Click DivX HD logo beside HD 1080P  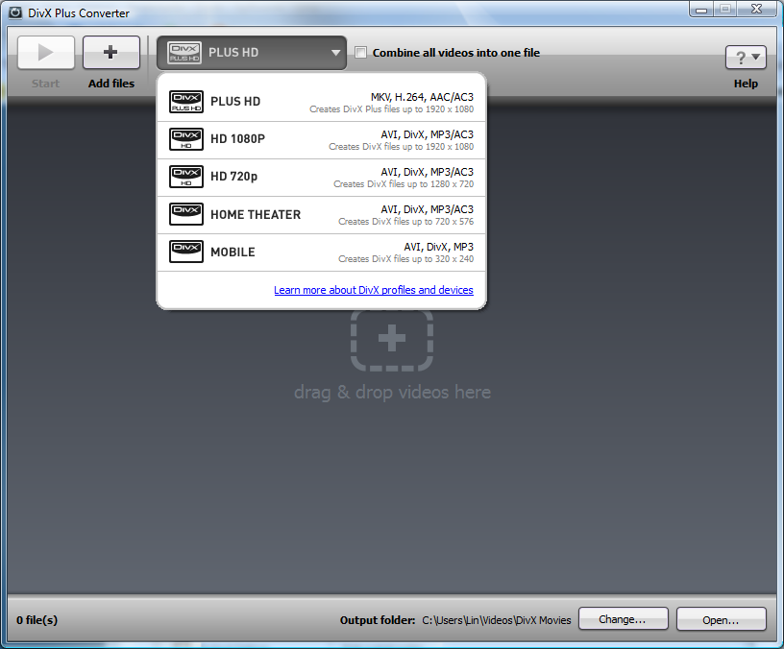click(186, 139)
